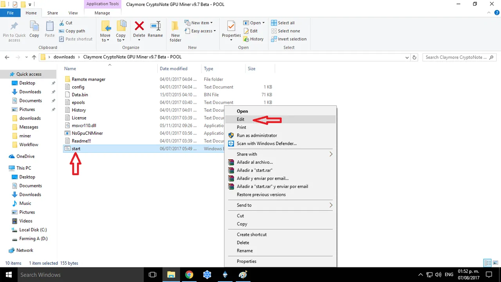Expand the Share with submenu
Image resolution: width=501 pixels, height=282 pixels.
click(280, 154)
